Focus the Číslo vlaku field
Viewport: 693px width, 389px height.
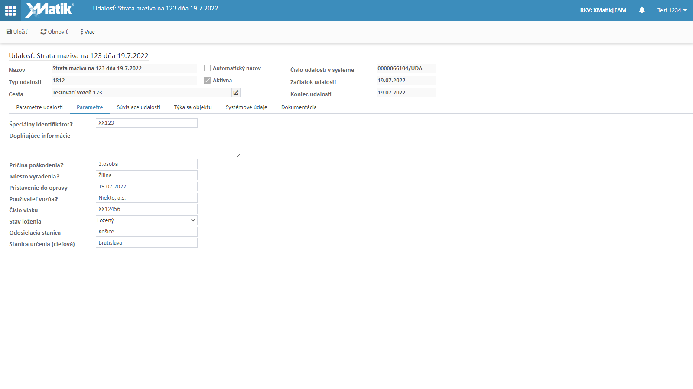[x=146, y=209]
